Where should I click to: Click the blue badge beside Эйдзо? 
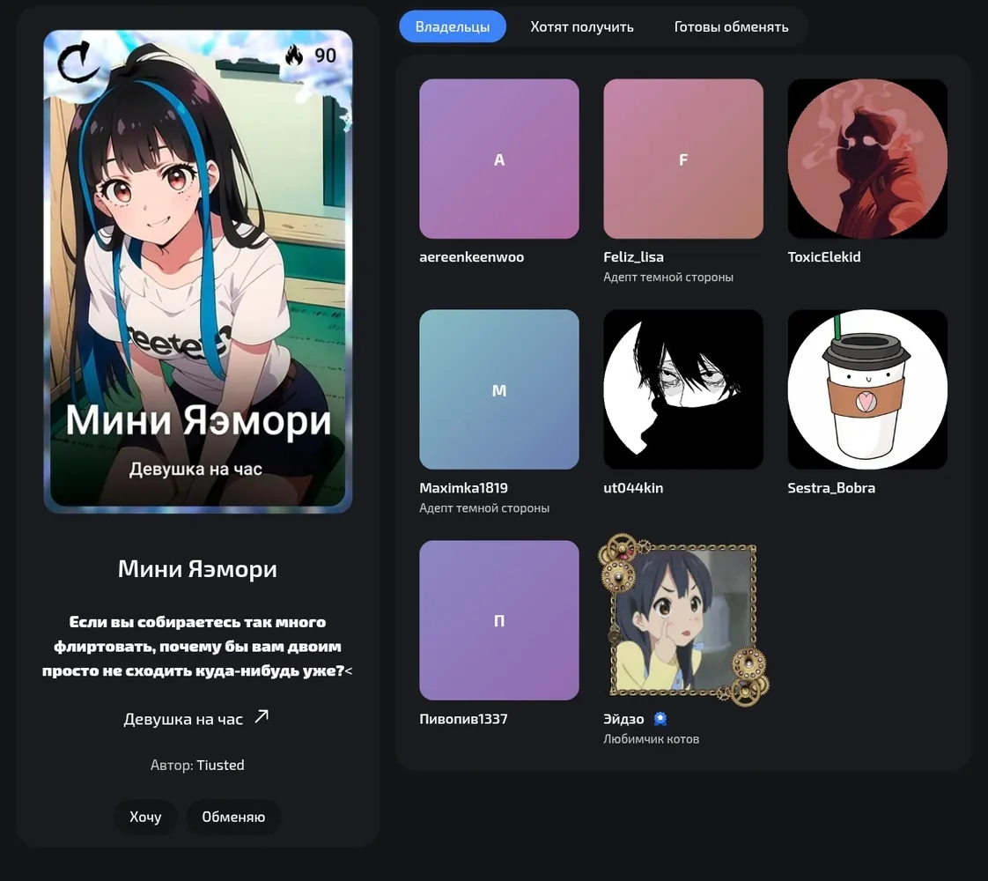[660, 718]
